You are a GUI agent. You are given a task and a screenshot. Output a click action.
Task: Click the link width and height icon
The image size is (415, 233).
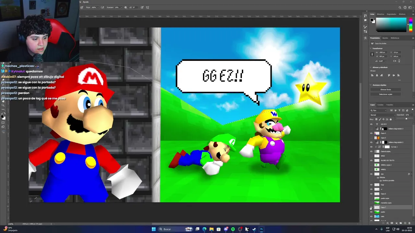372,54
